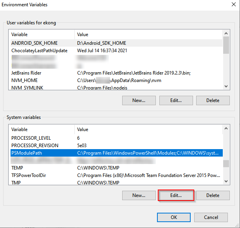Cancel the Environment Variables dialog
This screenshot has height=228, width=240.
211,217
